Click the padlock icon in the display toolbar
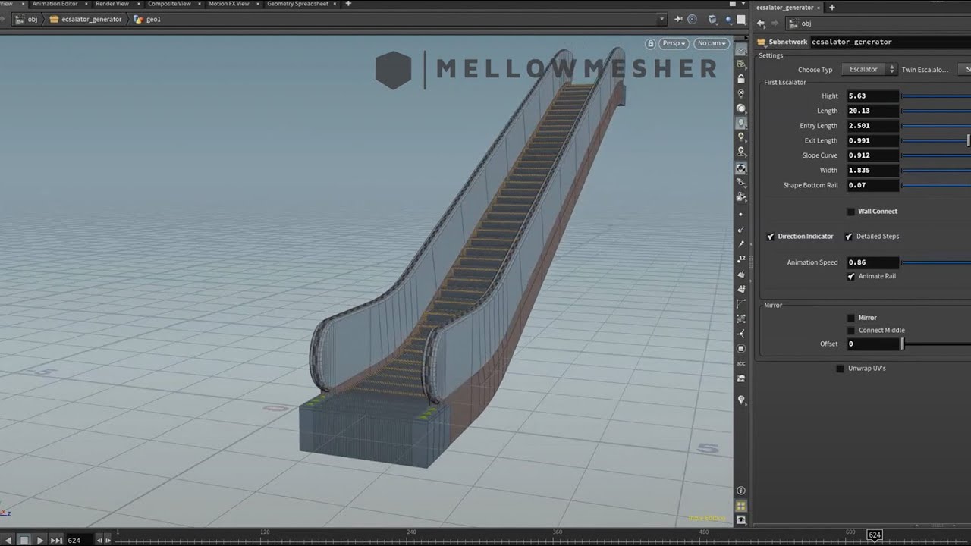971x546 pixels. [x=741, y=79]
